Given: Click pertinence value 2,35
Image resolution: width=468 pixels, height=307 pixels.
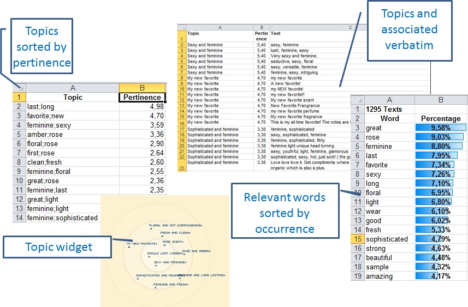Looking at the screenshot, I should [142, 190].
